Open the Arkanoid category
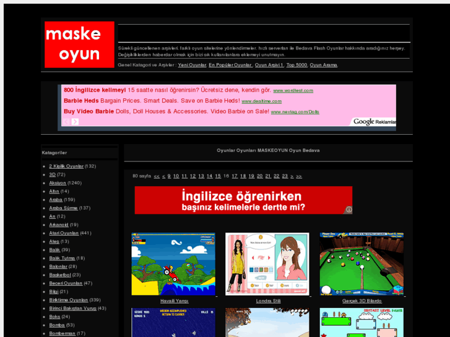 click(59, 225)
